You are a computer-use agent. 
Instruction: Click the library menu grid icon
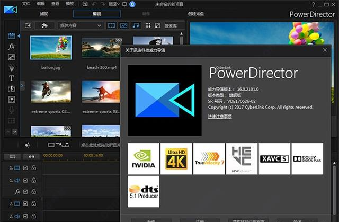point(148,25)
